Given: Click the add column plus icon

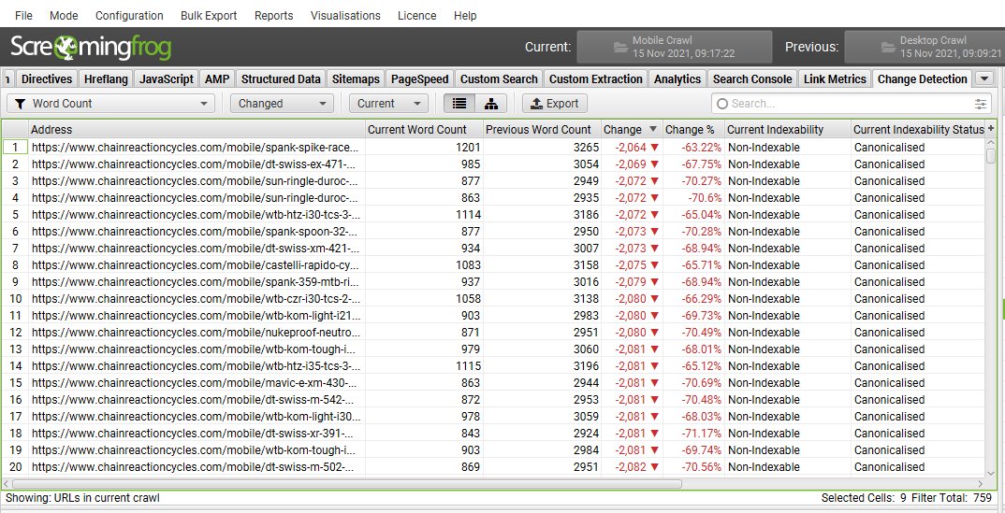Looking at the screenshot, I should click(x=991, y=129).
